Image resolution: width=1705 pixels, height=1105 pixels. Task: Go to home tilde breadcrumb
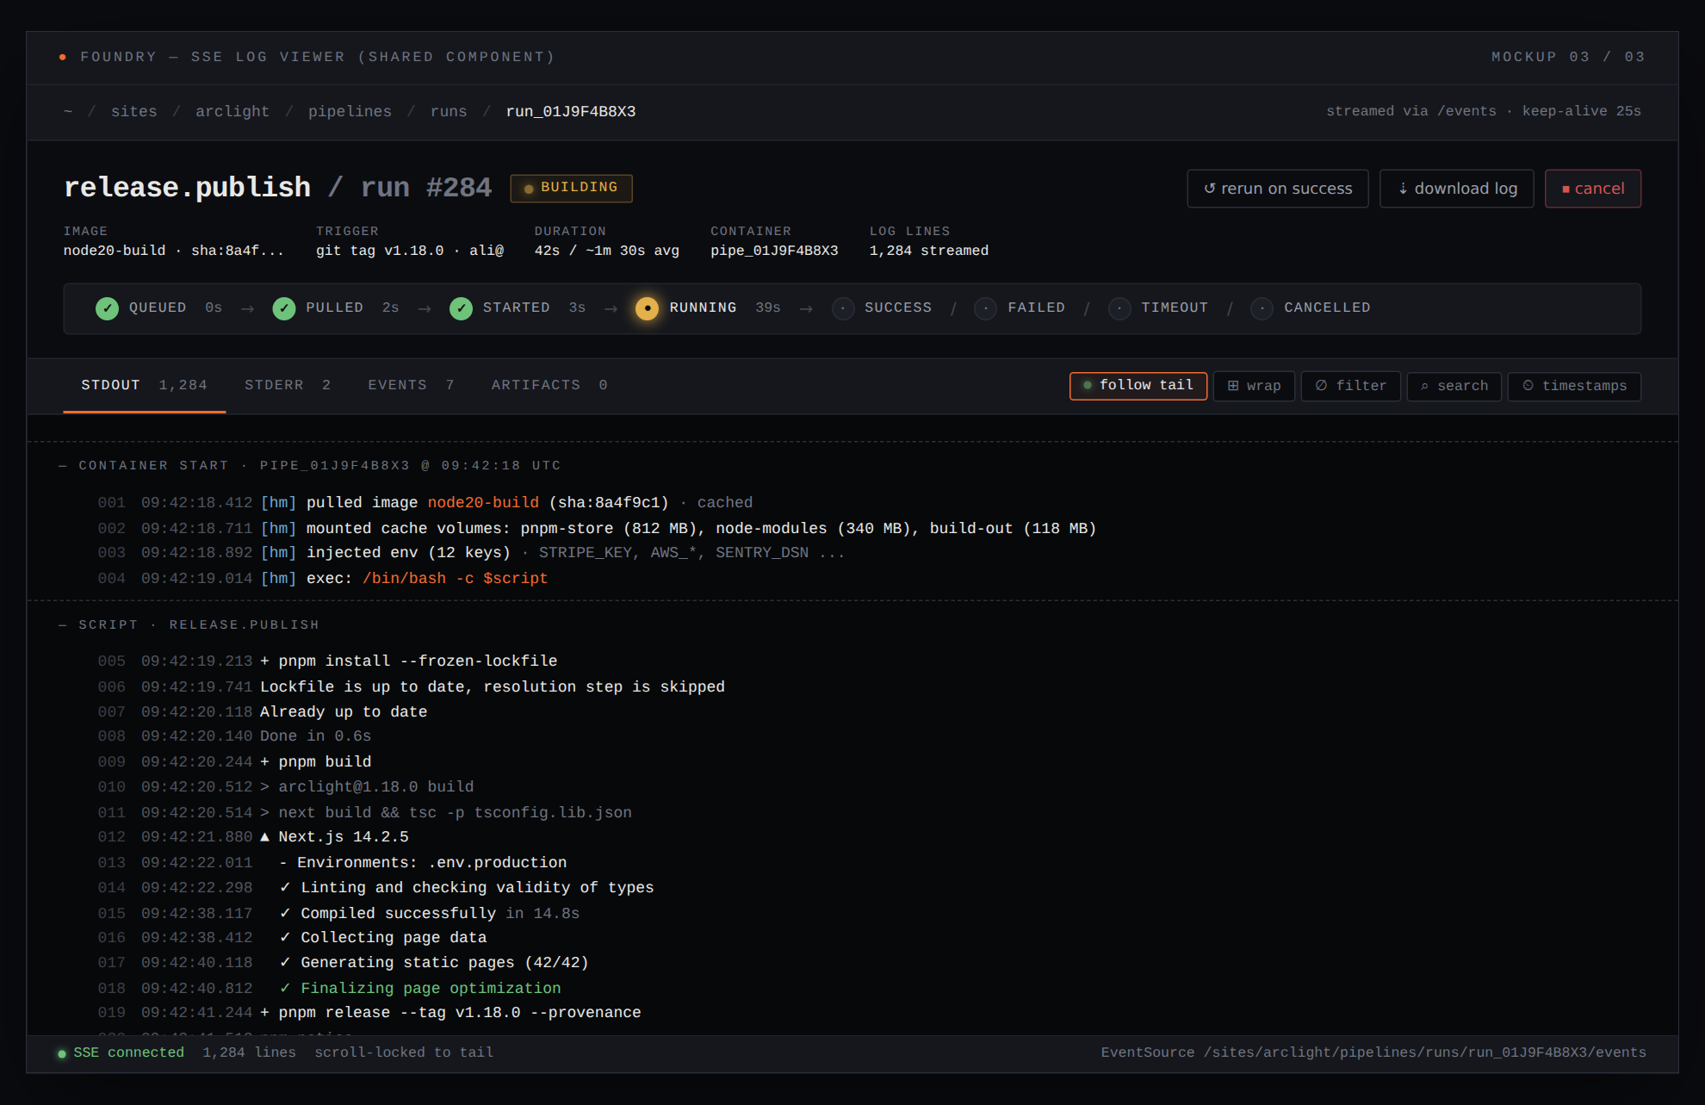[x=68, y=112]
